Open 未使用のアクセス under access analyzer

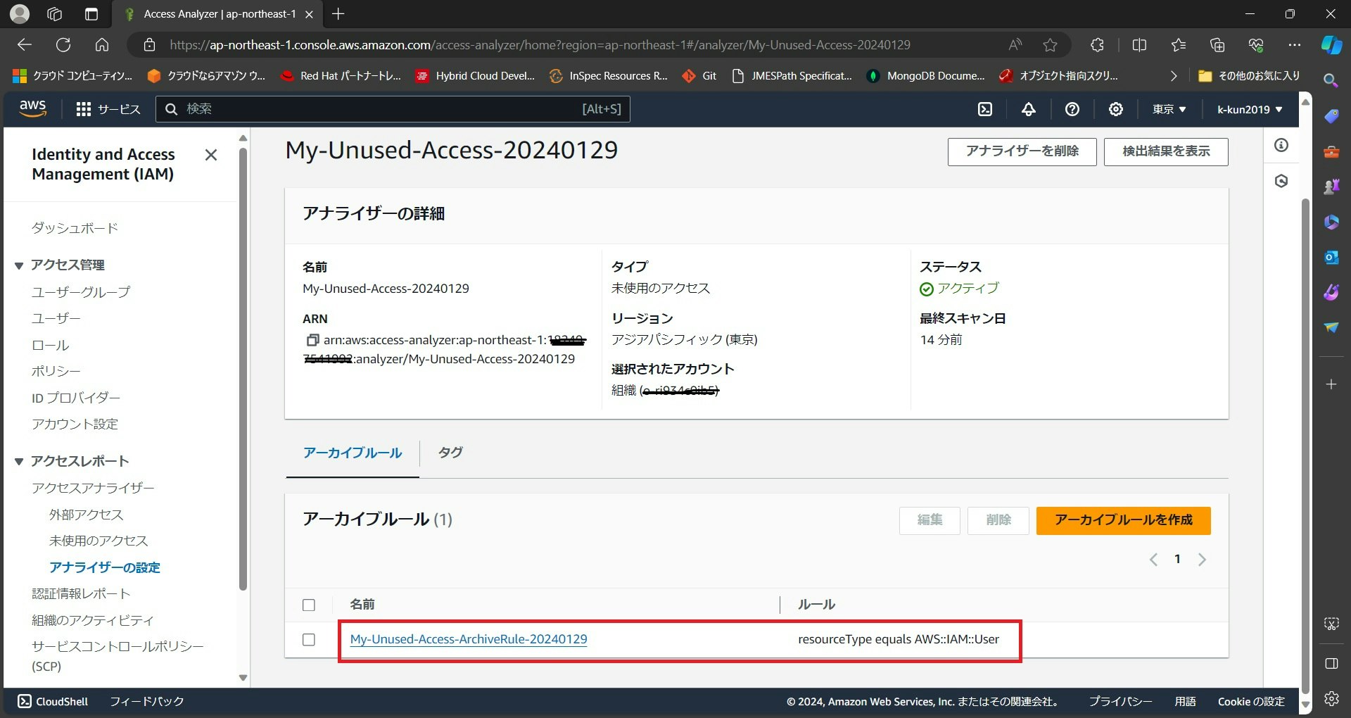99,541
